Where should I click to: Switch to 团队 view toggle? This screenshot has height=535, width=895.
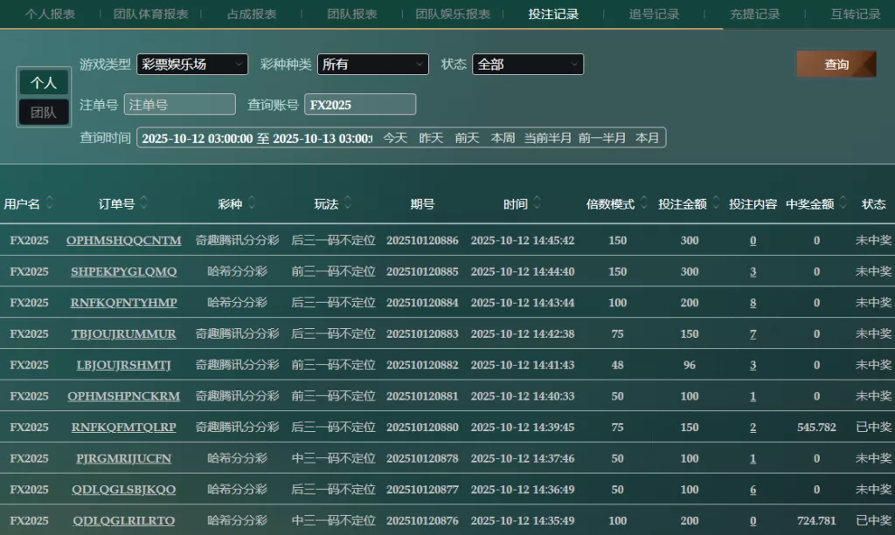pyautogui.click(x=44, y=113)
